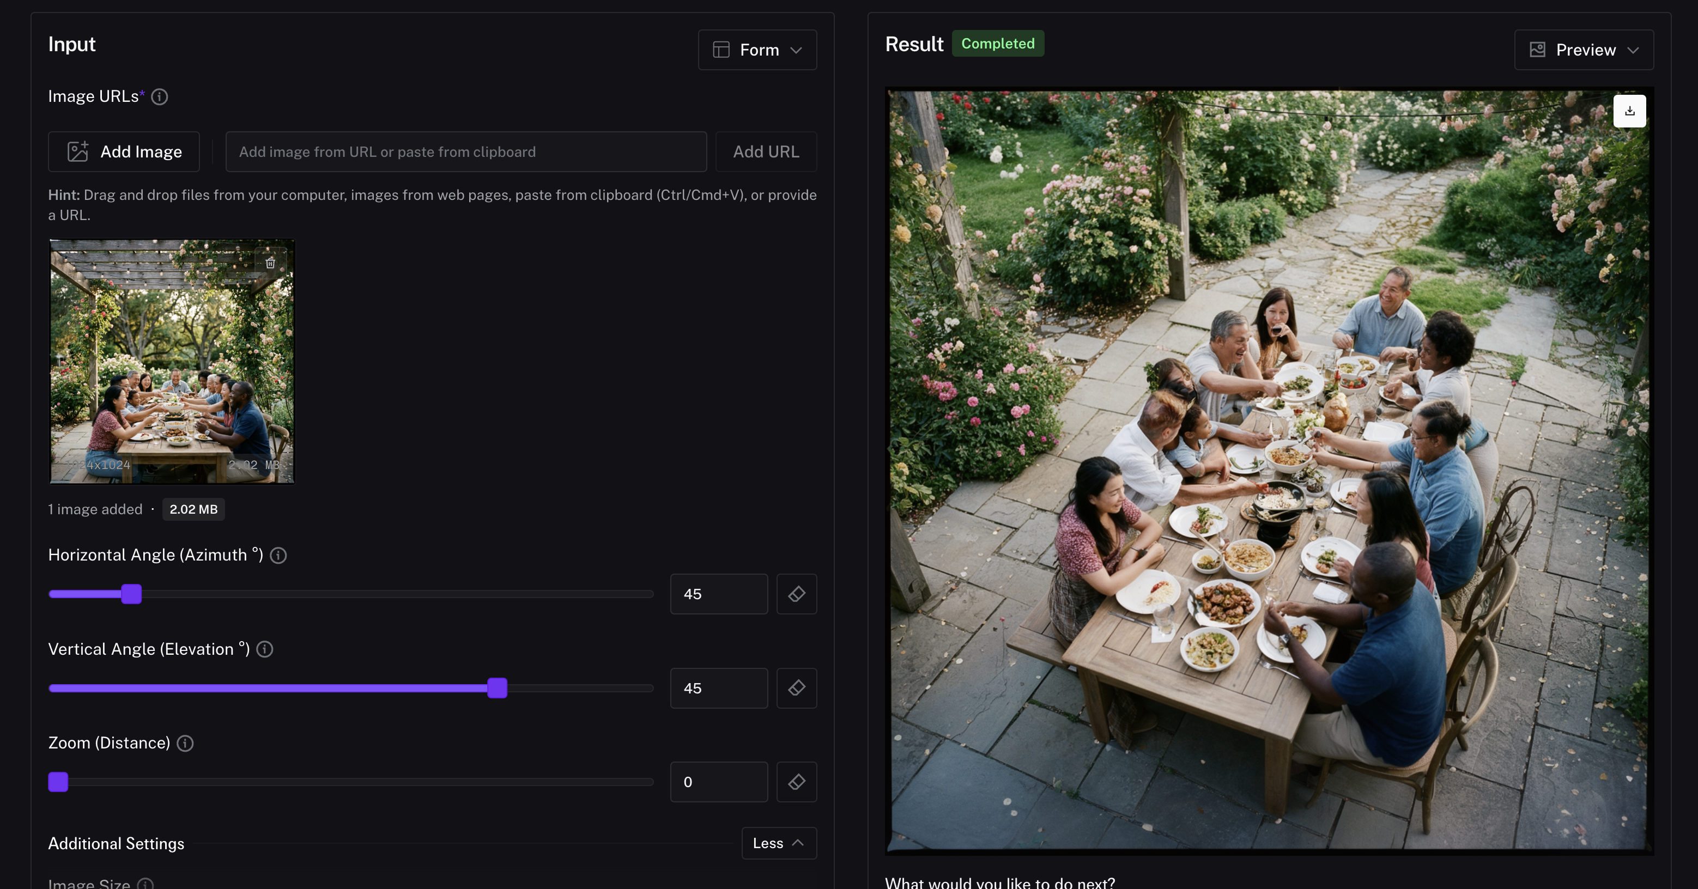The image size is (1698, 889).
Task: Collapse Additional Settings with Less
Action: (779, 843)
